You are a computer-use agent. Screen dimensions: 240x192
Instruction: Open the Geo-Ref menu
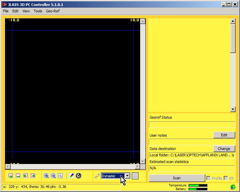click(x=53, y=11)
